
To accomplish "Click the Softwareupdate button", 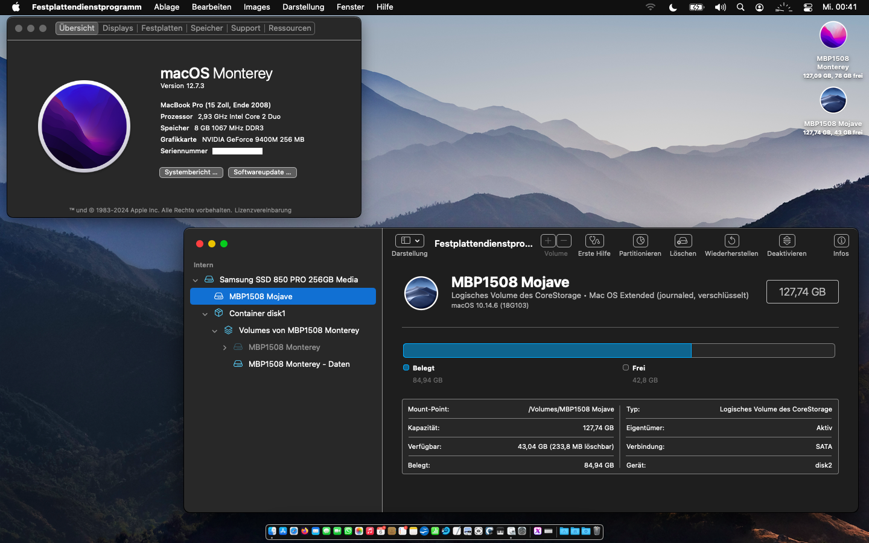I will tap(262, 173).
